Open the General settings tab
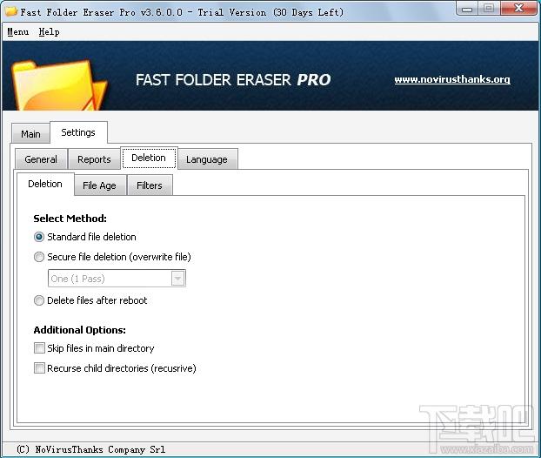Screen dimensions: 541x458 (x=41, y=159)
